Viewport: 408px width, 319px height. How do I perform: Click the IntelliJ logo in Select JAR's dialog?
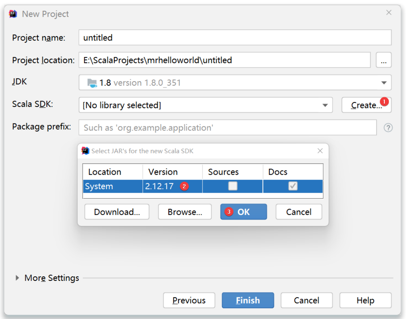[x=85, y=151]
